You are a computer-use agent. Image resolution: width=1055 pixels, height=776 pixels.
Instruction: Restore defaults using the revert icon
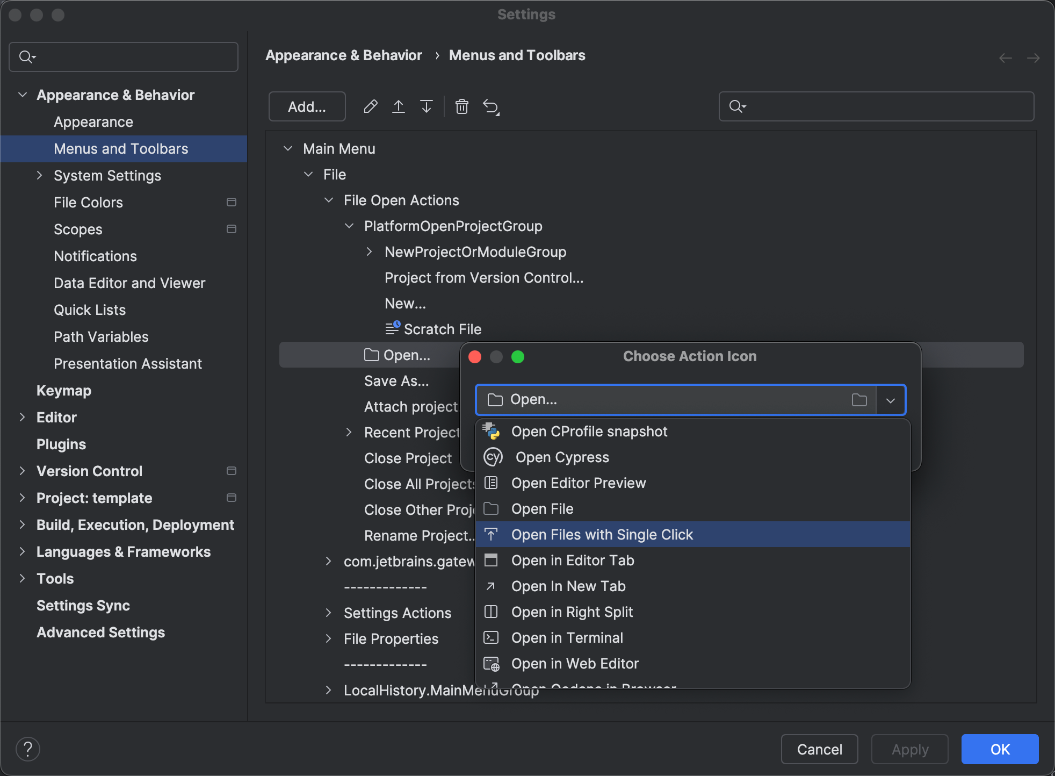pos(490,107)
